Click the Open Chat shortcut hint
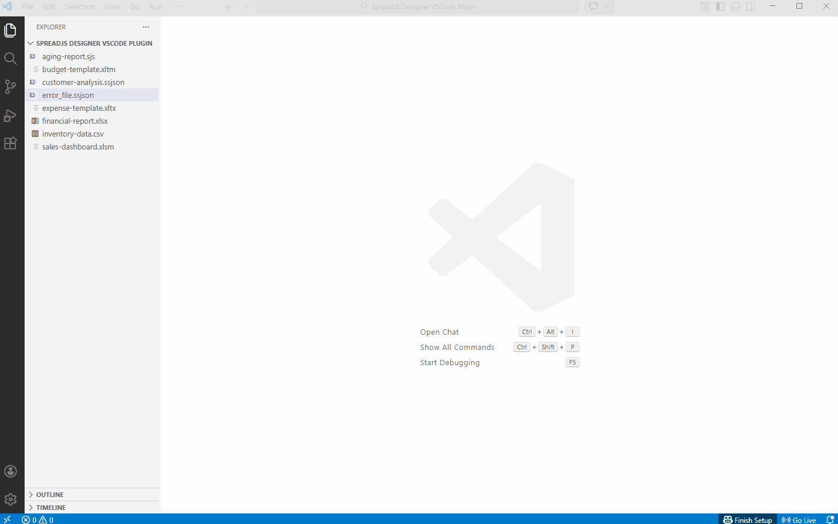The image size is (838, 524). 499,332
